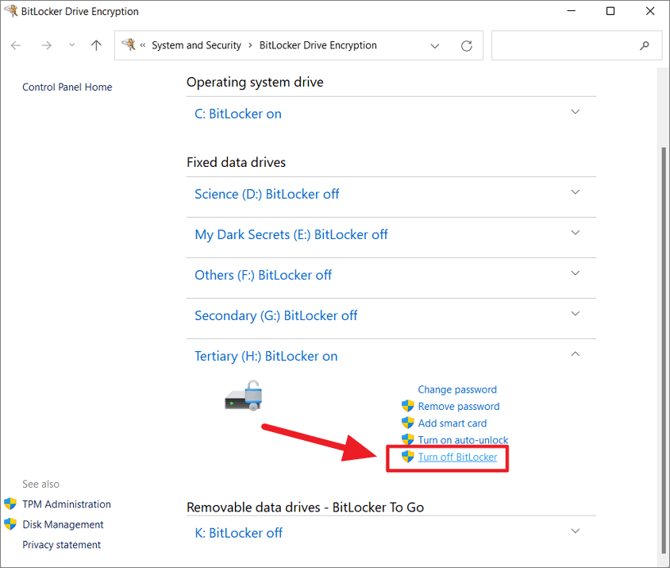Go up one level arrow

96,45
